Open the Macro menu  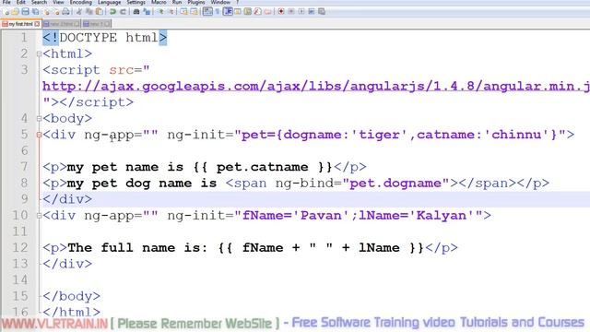159,2
